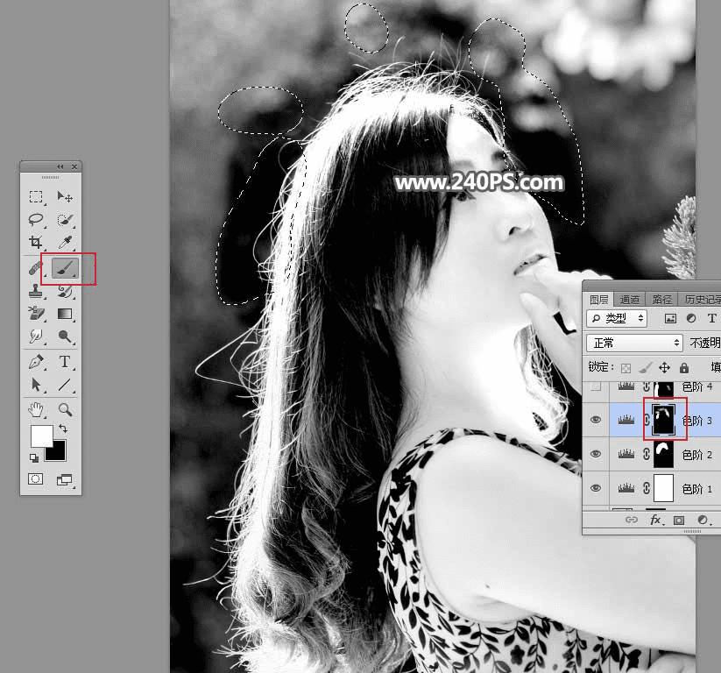Viewport: 721px width, 673px height.
Task: Switch to the 通道 (Channels) tab
Action: (630, 300)
